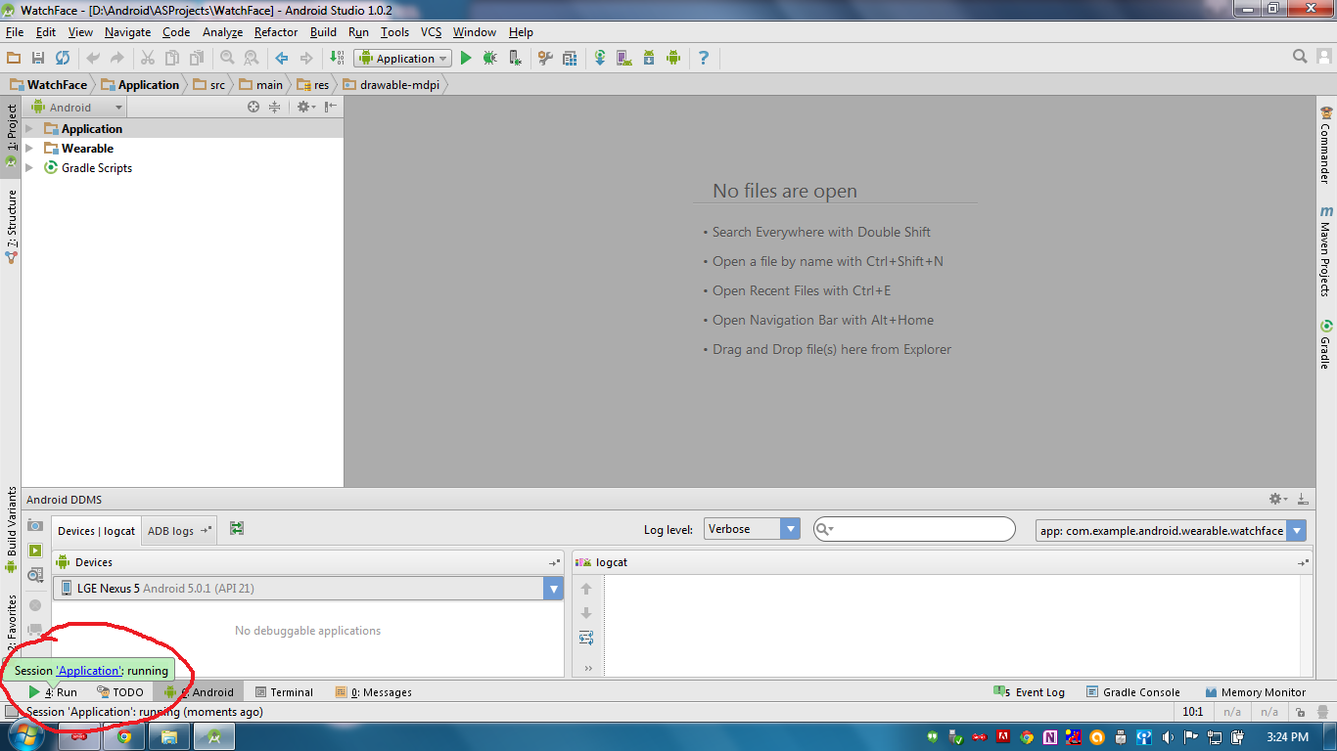This screenshot has height=751, width=1337.
Task: Open Project panel gear settings
Action: tap(305, 108)
